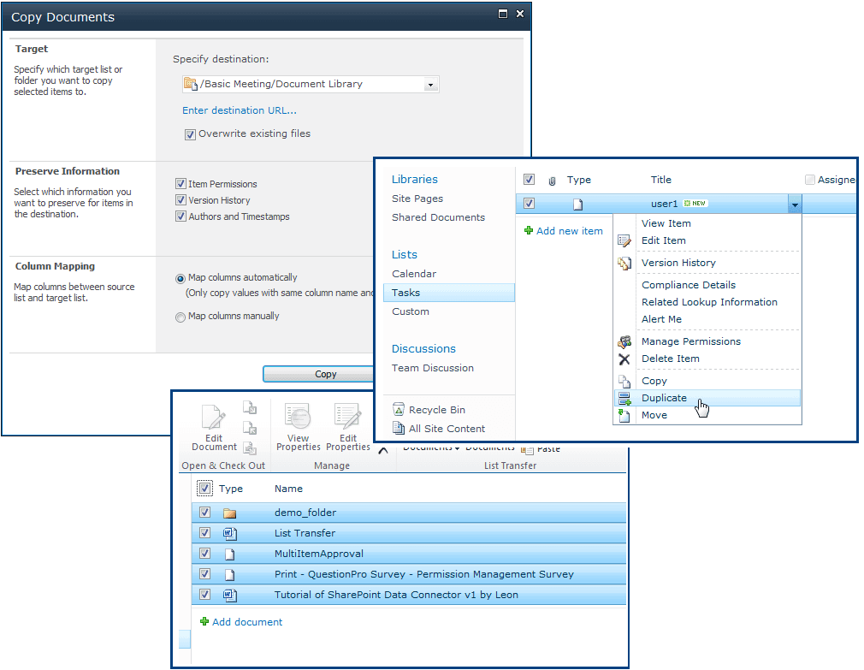Screen dimensions: 864x670
Task: Select Map columns automatically radio button
Action: [x=180, y=279]
